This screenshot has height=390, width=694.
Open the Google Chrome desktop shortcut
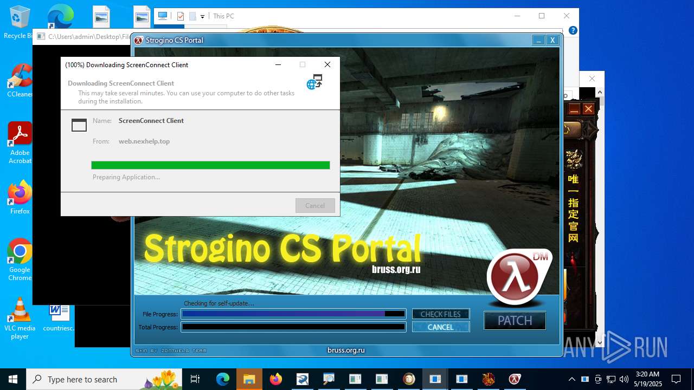20,260
